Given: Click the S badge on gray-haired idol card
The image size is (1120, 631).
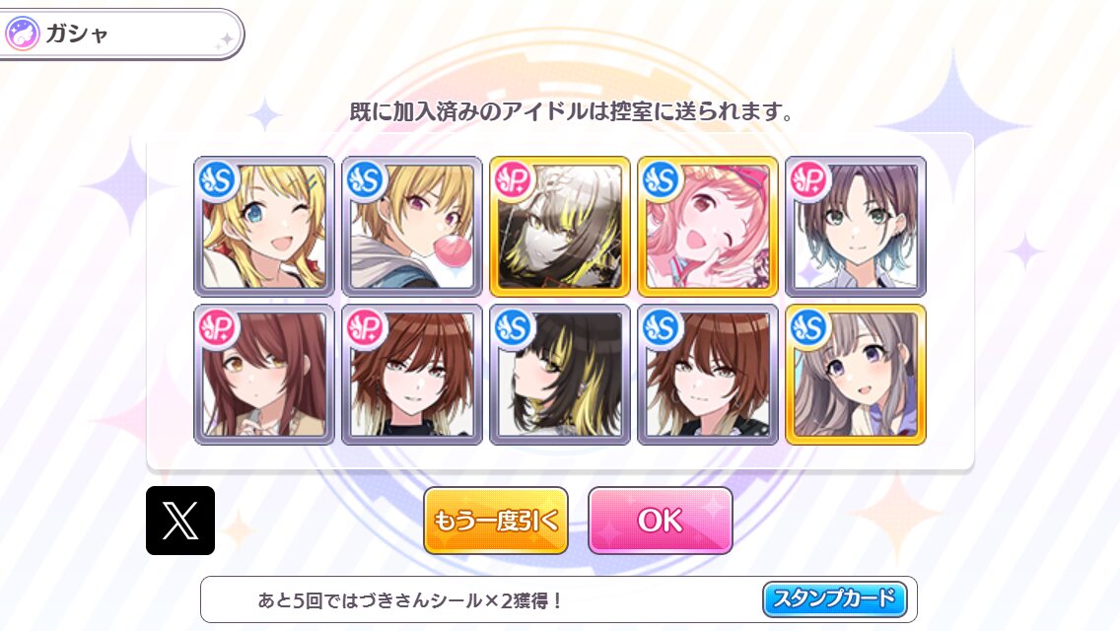Looking at the screenshot, I should (809, 327).
